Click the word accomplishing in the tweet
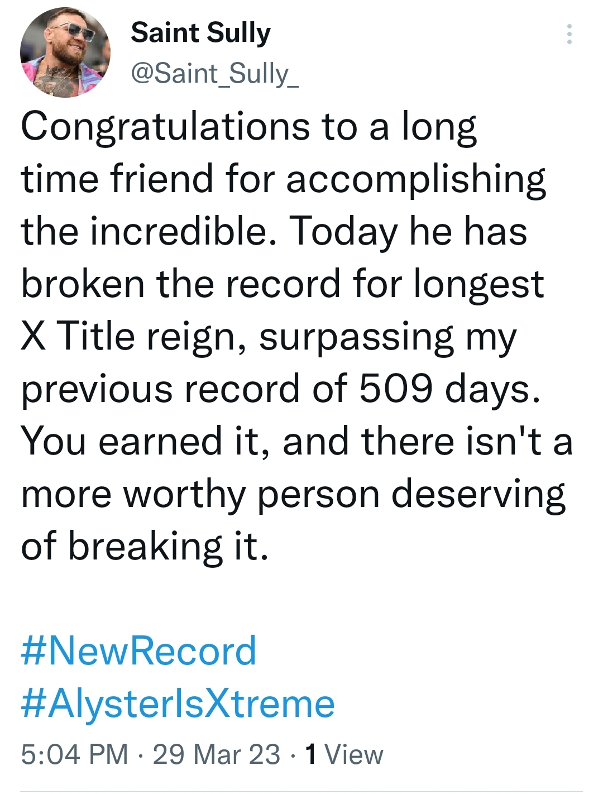 [x=416, y=179]
